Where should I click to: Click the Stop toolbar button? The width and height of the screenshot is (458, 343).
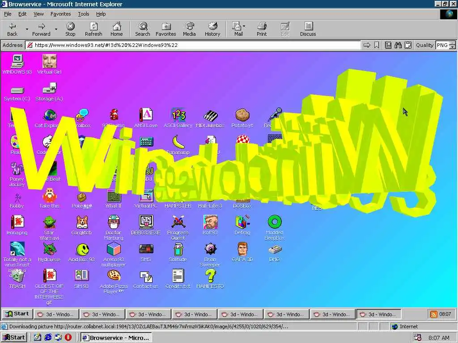(x=70, y=29)
